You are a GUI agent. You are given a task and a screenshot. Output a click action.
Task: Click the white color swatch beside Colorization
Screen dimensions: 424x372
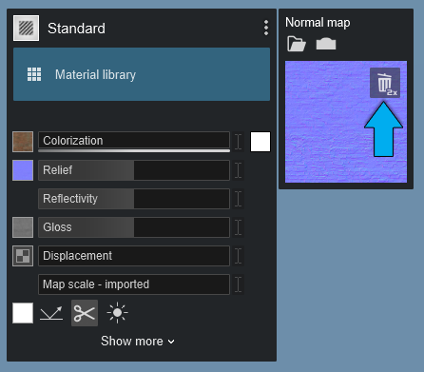(260, 142)
